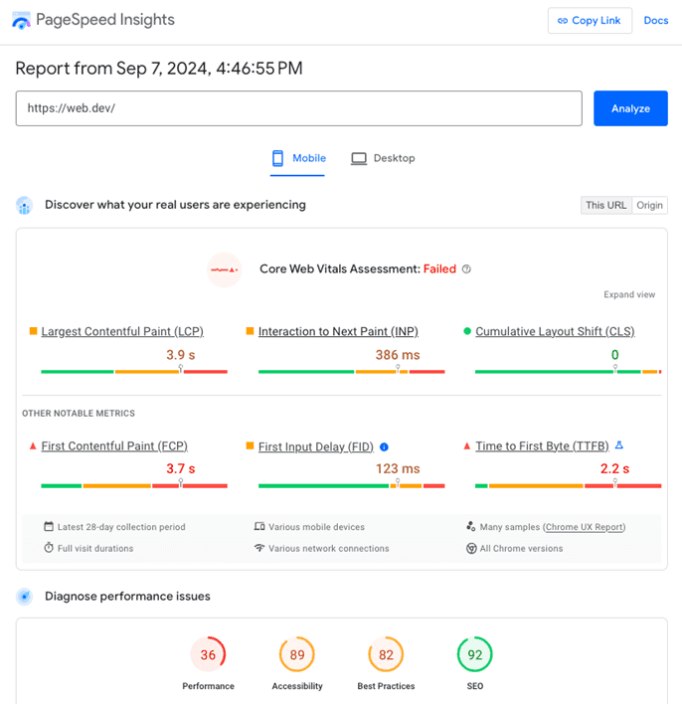This screenshot has width=682, height=704.
Task: Click the Analyze button
Action: click(x=630, y=108)
